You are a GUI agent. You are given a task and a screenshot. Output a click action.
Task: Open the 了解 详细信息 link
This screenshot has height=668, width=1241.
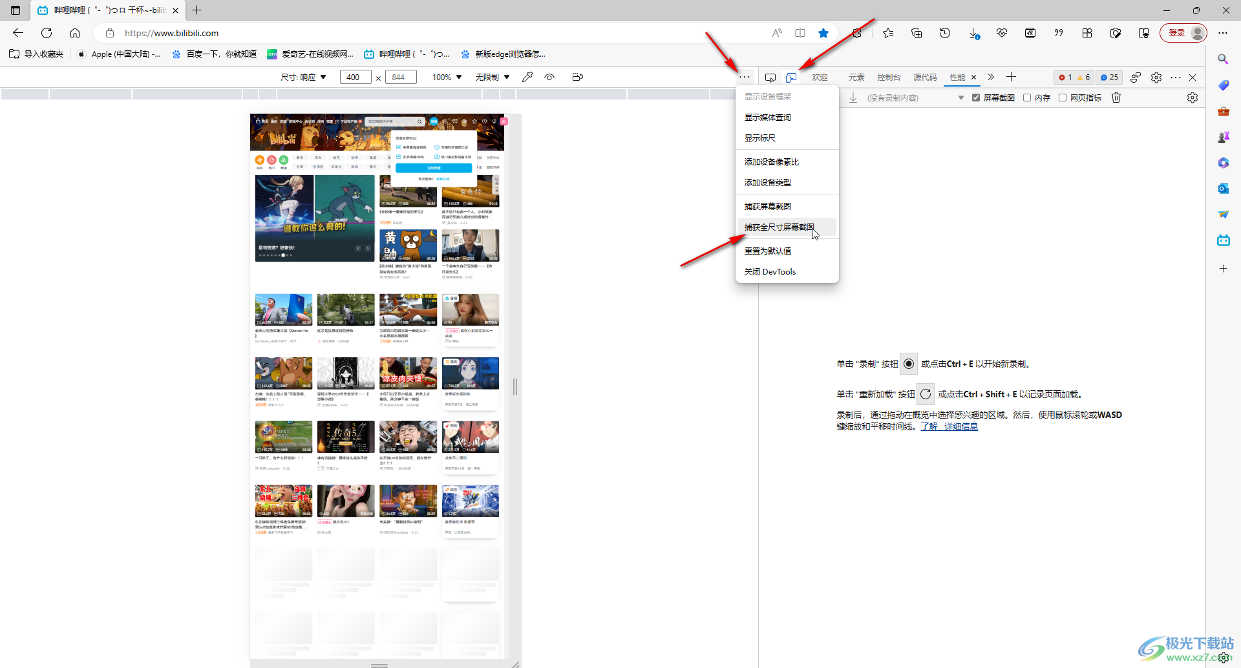949,426
